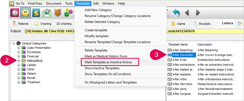Open the colored gears settings icon

click(68, 13)
